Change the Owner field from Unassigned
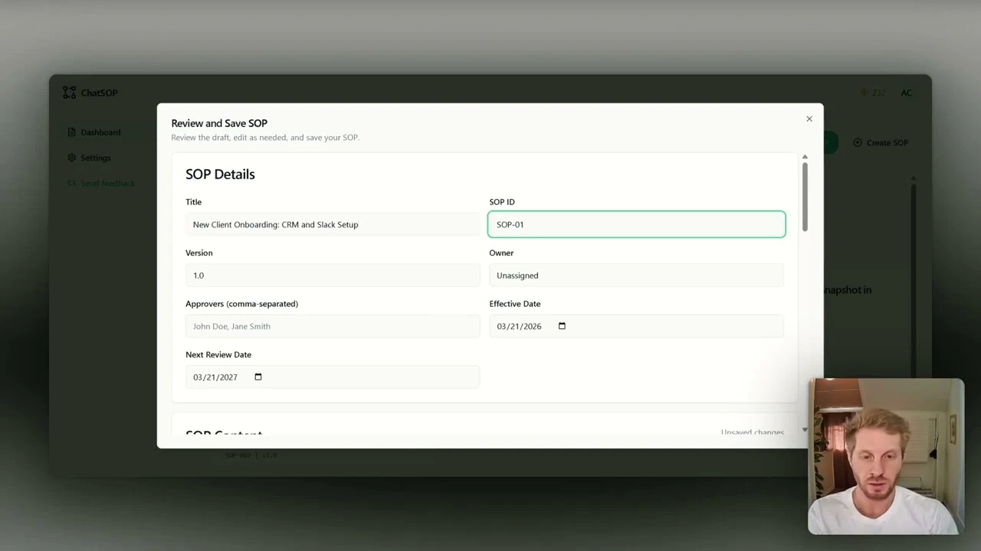This screenshot has height=551, width=981. tap(636, 275)
